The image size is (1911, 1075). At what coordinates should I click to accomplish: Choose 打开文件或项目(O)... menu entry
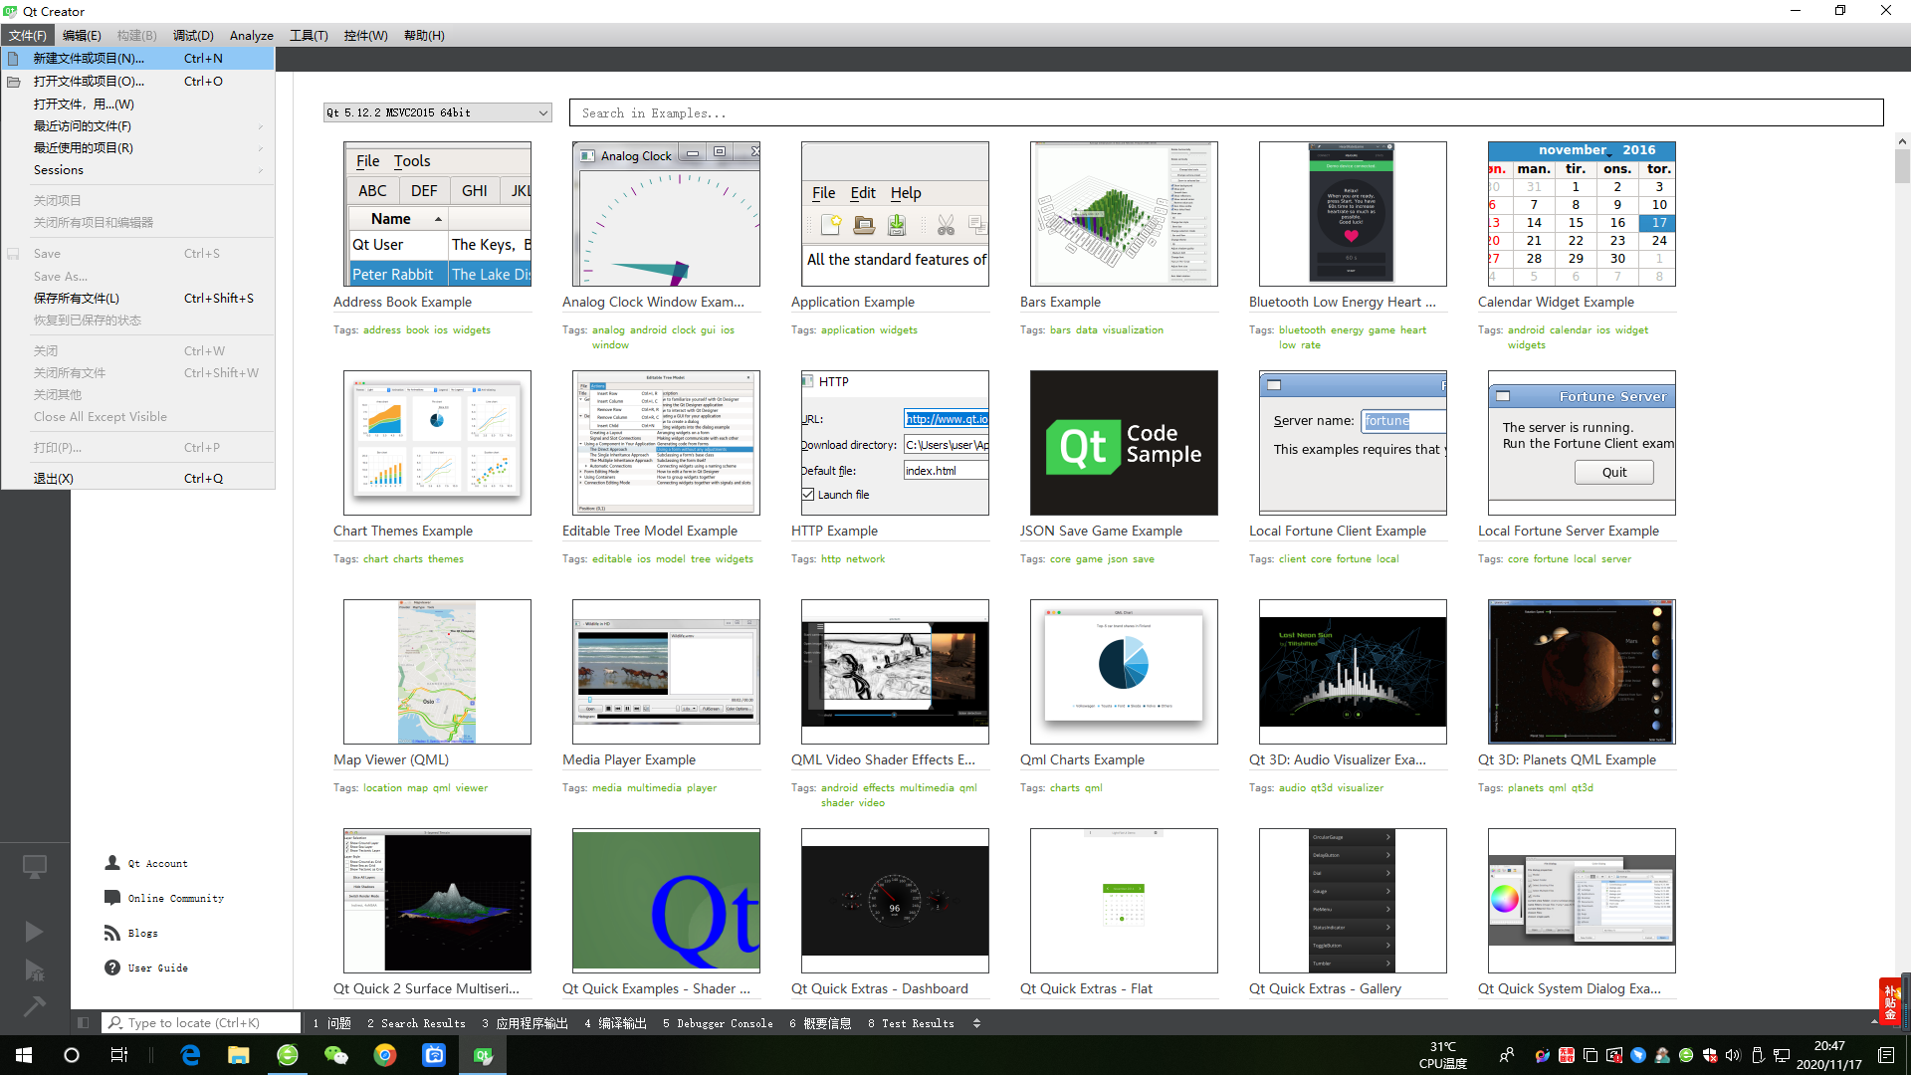(x=138, y=82)
